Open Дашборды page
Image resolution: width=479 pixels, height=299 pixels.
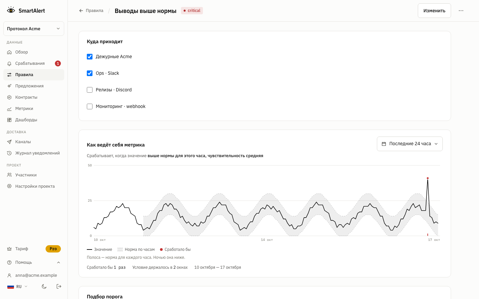(34, 120)
